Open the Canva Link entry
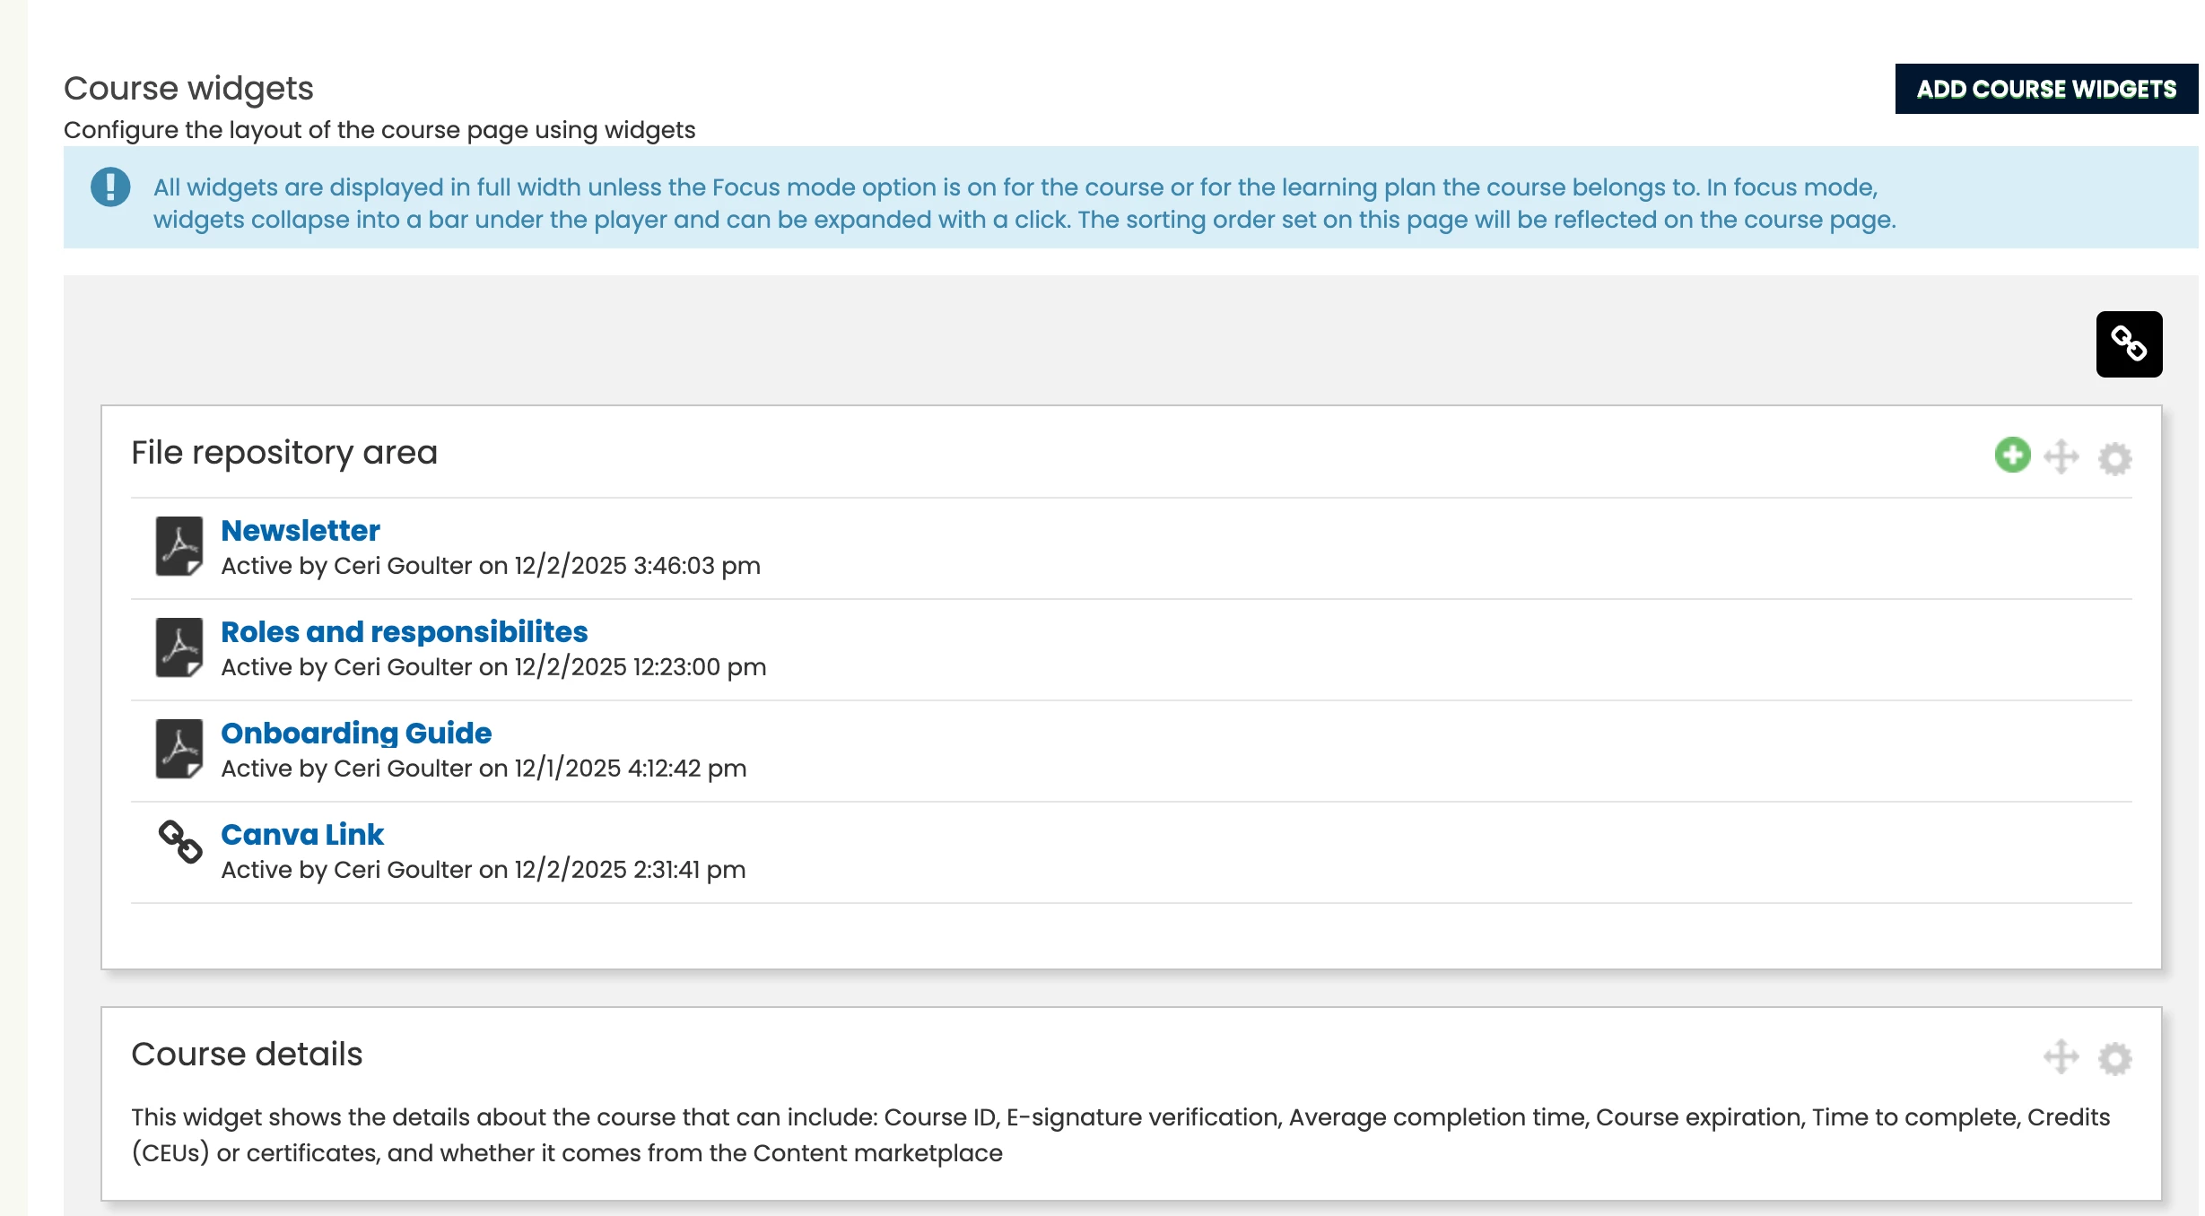The height and width of the screenshot is (1216, 2205). pyautogui.click(x=302, y=834)
